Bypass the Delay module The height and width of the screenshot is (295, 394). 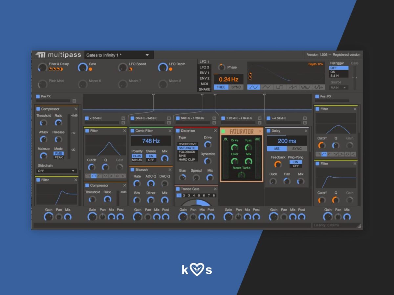[268, 131]
